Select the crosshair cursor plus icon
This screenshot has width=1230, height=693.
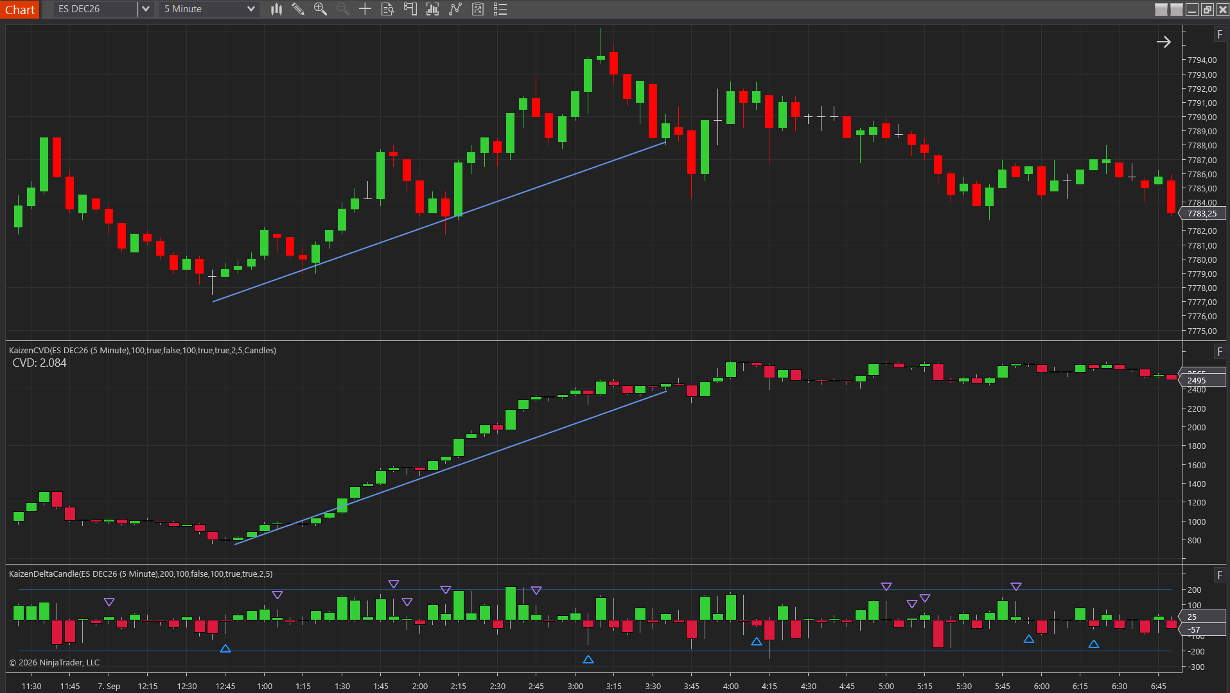click(x=365, y=9)
